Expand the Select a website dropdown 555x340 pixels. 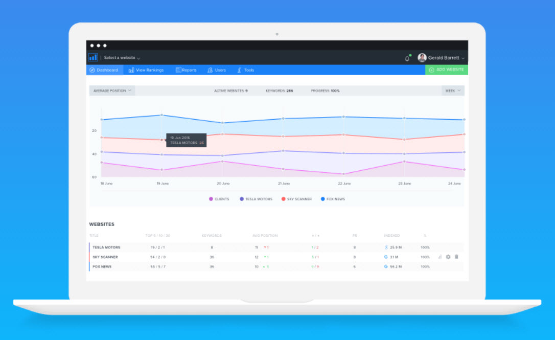point(122,58)
